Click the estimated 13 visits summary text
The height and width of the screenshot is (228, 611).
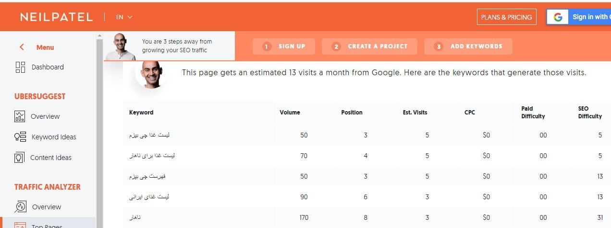coord(384,73)
